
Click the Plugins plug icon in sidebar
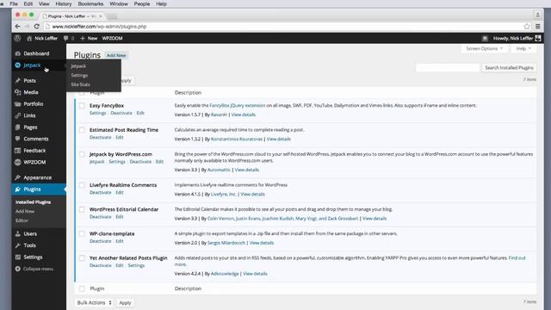(x=18, y=189)
